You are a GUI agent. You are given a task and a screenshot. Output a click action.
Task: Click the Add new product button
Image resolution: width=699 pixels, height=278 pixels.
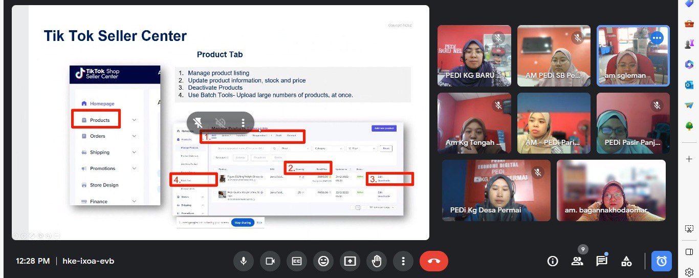click(384, 128)
